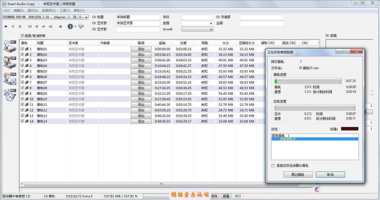Click the Eject CD icon
Viewport: 380px width, 200px height.
[x=61, y=26]
